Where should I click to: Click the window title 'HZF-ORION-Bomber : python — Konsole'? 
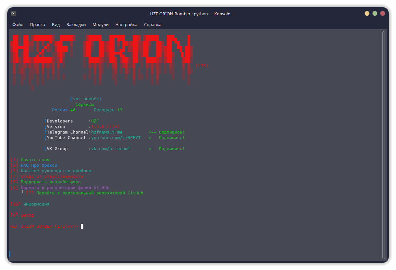[190, 14]
